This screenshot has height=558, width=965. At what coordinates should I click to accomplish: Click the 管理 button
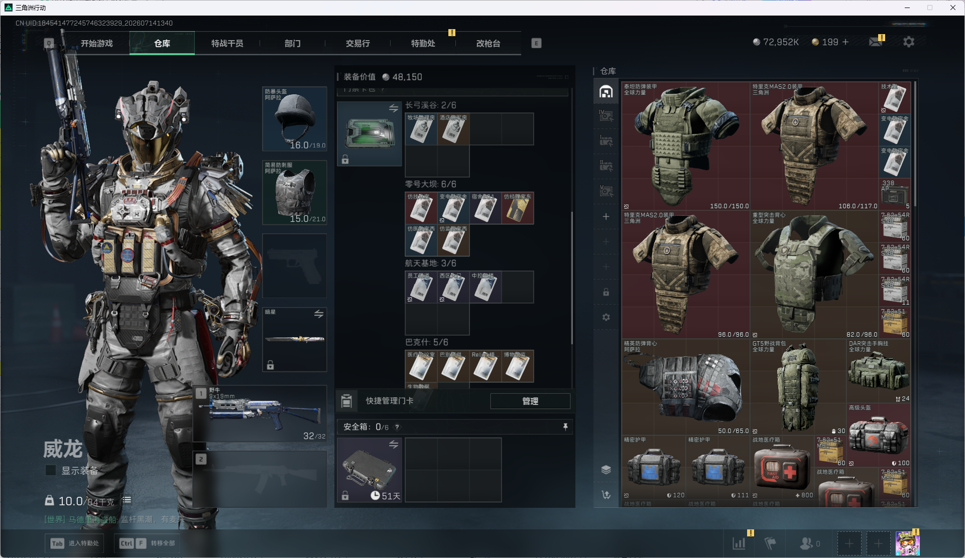[530, 401]
